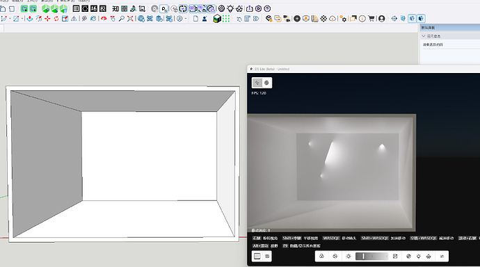This screenshot has height=267, width=480.
Task: Click the person silhouette icon in second toolbar
Action: (205, 19)
